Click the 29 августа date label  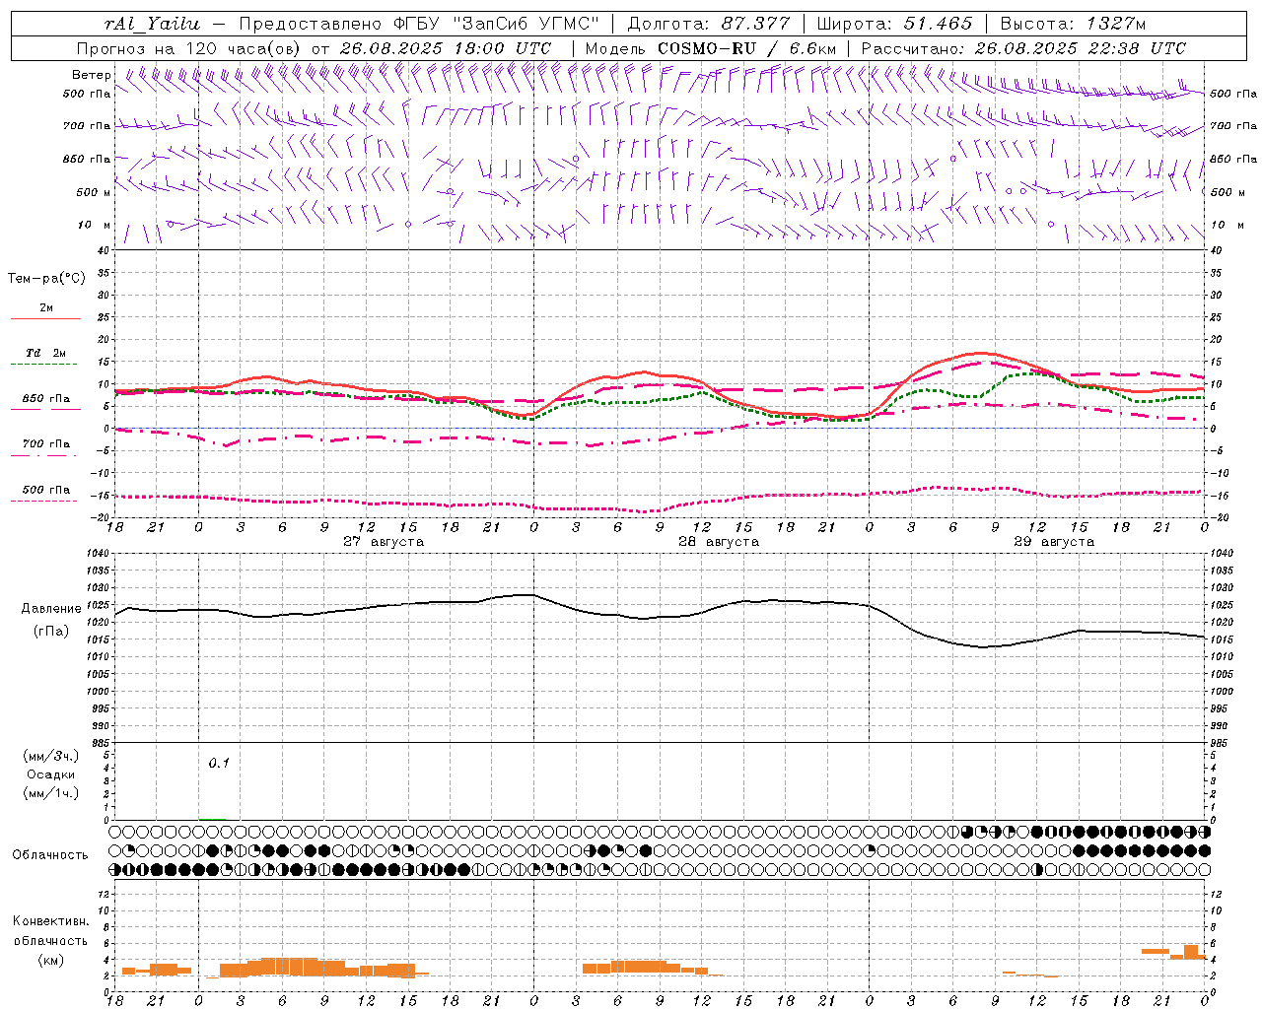pos(1054,542)
